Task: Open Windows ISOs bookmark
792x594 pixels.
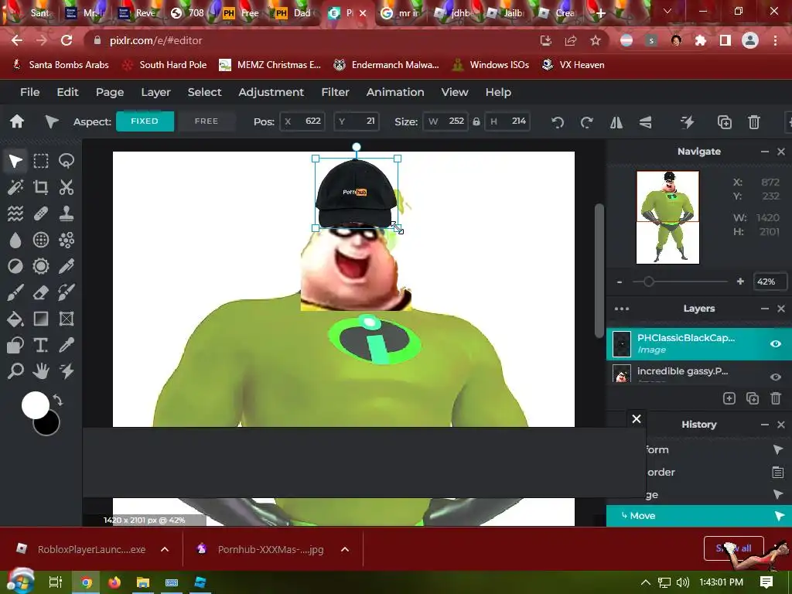Action: click(x=490, y=65)
